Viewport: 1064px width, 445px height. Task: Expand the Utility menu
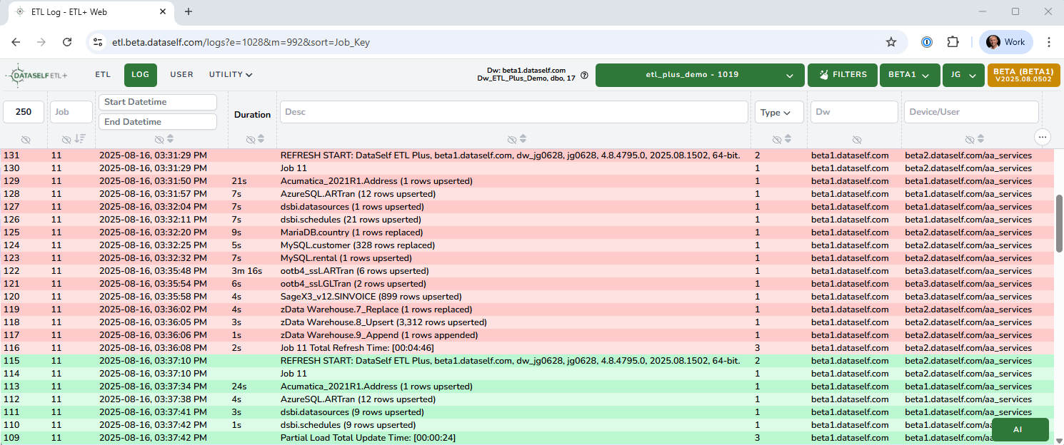231,74
